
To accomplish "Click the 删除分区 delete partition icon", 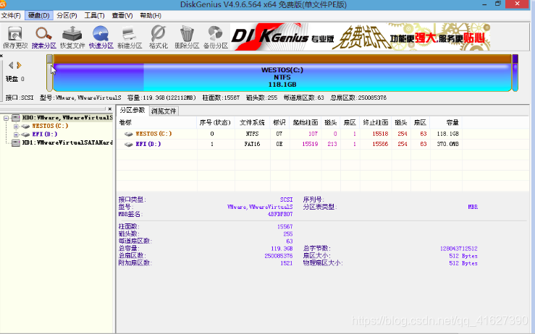I will (187, 37).
